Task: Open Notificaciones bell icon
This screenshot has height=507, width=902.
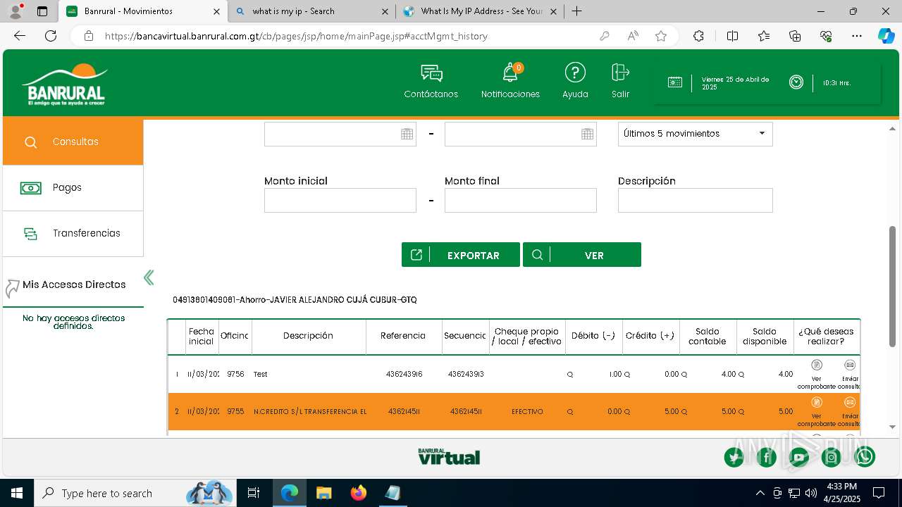Action: (510, 73)
